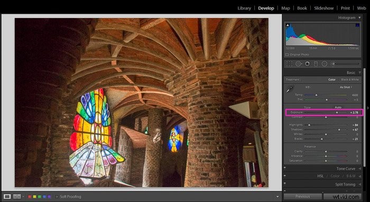Select the Crop Overlay tool
Image resolution: width=370 pixels, height=202 pixels.
289,63
